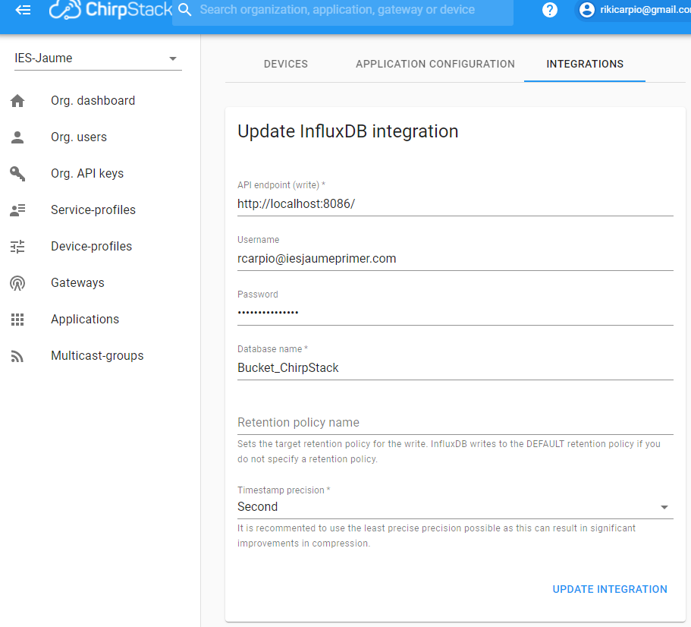Open the Applications section

(85, 320)
